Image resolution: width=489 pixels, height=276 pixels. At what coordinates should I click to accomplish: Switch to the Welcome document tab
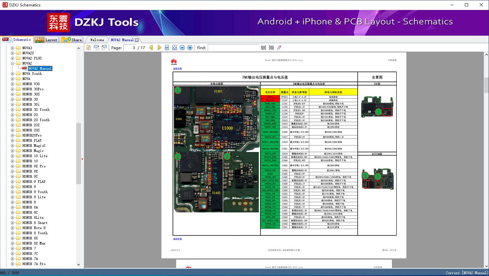[x=97, y=40]
